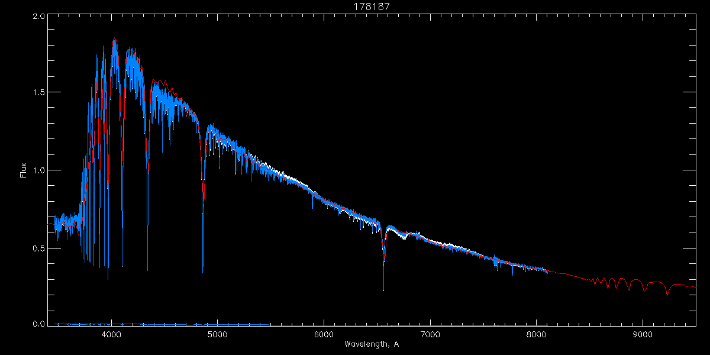The height and width of the screenshot is (355, 710).
Task: Click the 1.0 y-axis tick label
Action: (x=38, y=170)
